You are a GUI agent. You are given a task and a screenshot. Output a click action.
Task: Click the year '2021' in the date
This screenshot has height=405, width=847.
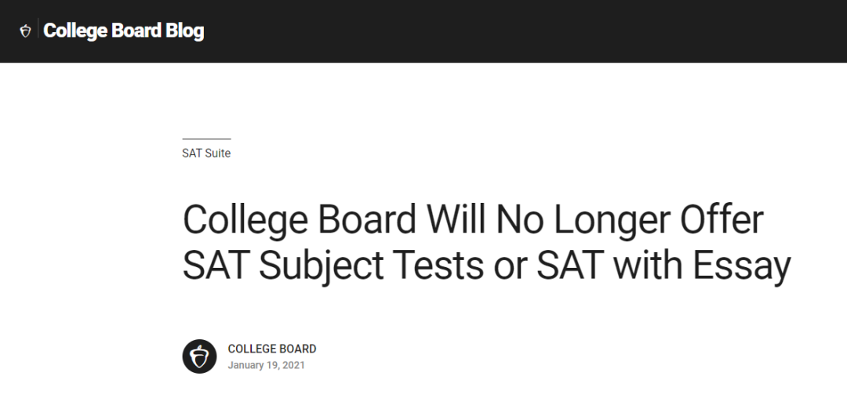(293, 365)
